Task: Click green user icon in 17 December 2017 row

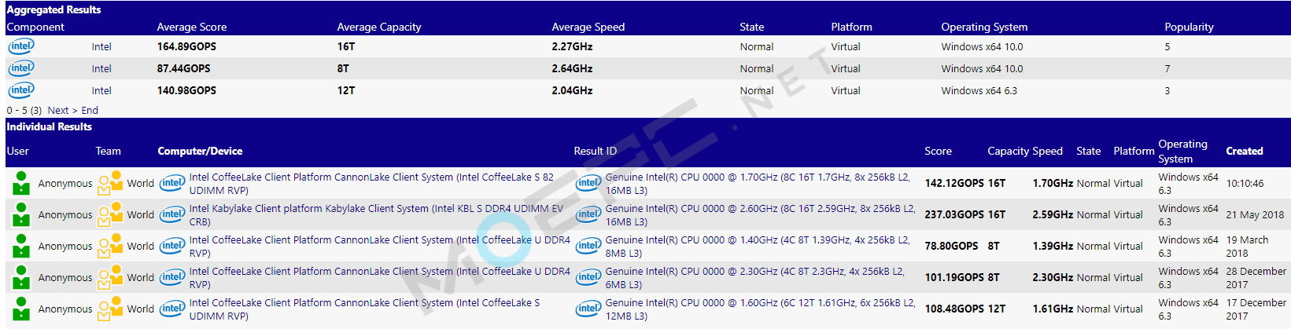Action: (x=21, y=309)
